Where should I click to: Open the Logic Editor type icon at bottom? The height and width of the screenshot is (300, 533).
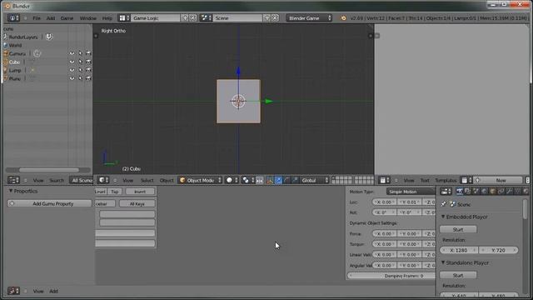pyautogui.click(x=13, y=291)
